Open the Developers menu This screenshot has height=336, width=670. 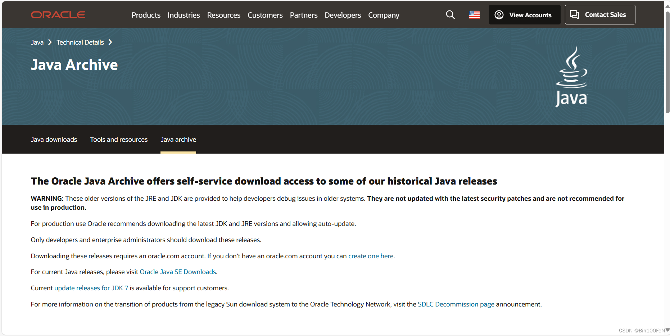[343, 15]
